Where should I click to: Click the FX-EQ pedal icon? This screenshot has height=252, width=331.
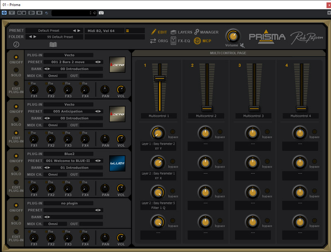173,41
